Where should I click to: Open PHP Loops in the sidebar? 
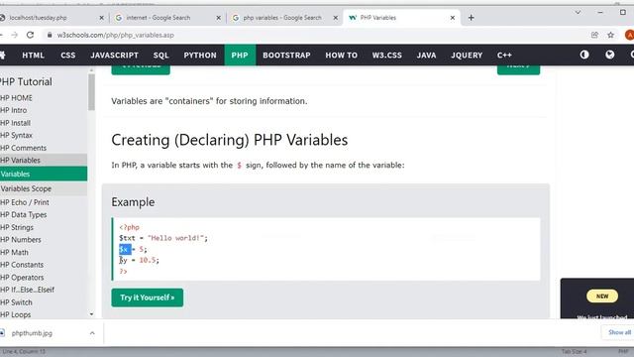pos(44,314)
